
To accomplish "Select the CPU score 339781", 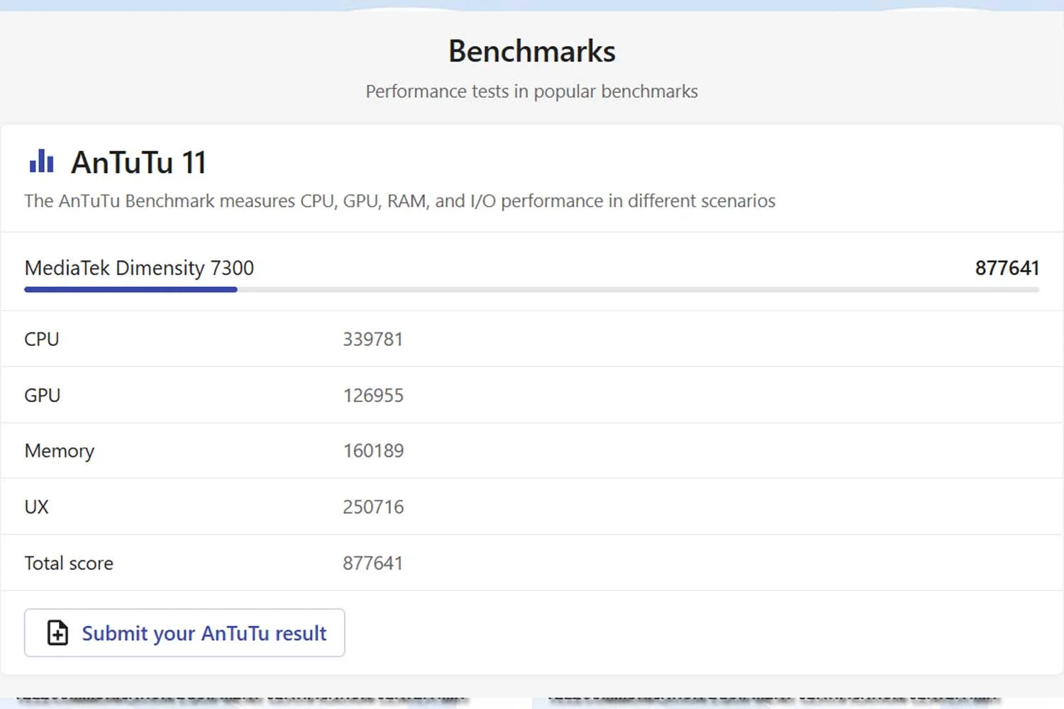I will pos(373,339).
